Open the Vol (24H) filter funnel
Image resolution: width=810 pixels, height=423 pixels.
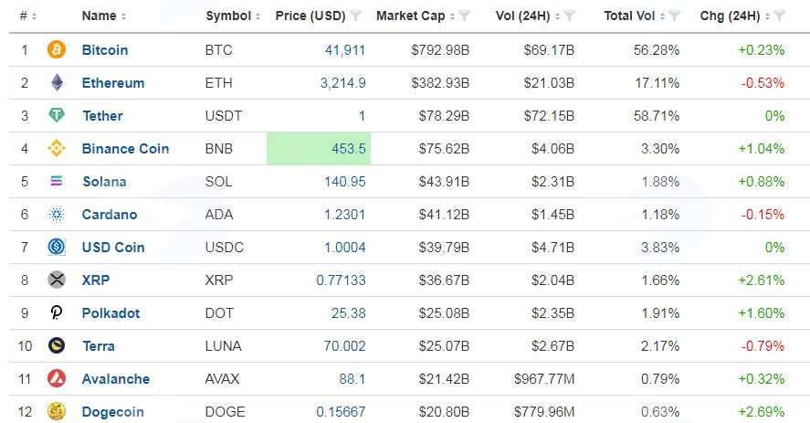(x=569, y=16)
